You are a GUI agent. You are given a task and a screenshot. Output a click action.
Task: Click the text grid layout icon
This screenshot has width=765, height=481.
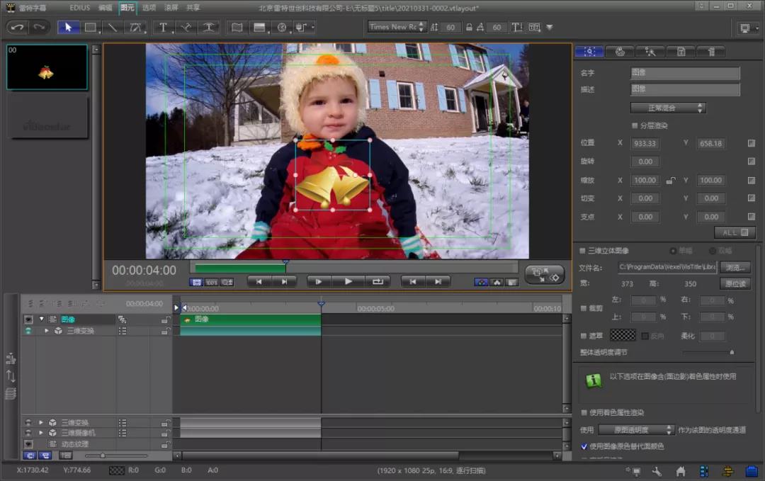[x=534, y=28]
